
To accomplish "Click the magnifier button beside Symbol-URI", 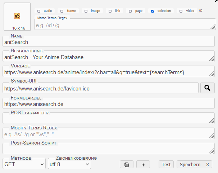I will tap(207, 88).
